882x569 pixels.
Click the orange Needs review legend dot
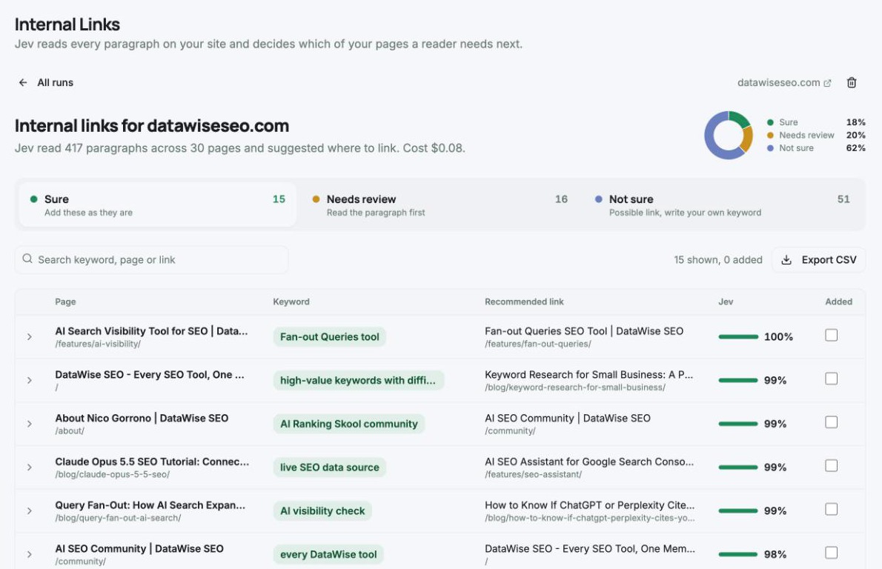click(770, 135)
